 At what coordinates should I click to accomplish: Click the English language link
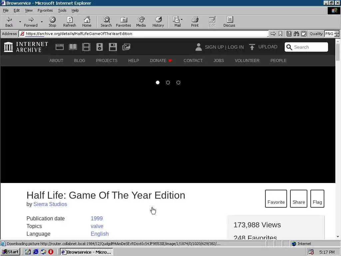100,234
